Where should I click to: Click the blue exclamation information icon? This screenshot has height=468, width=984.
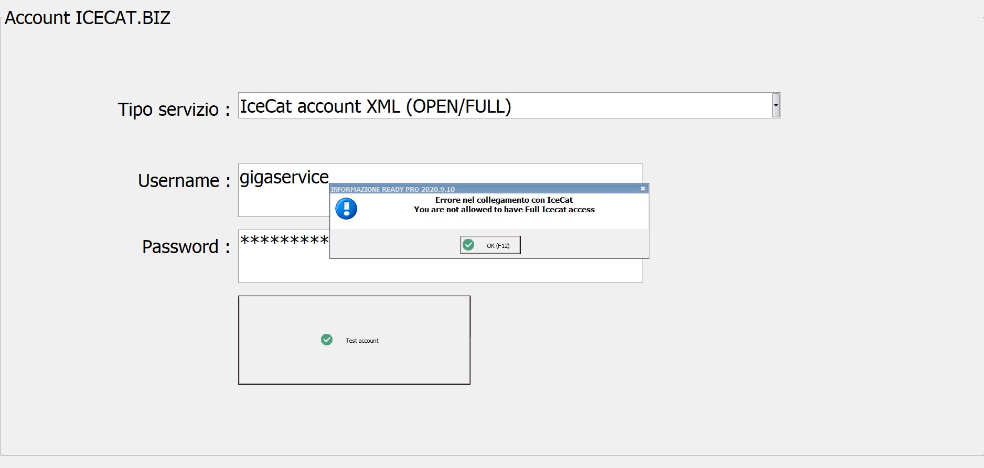[346, 209]
